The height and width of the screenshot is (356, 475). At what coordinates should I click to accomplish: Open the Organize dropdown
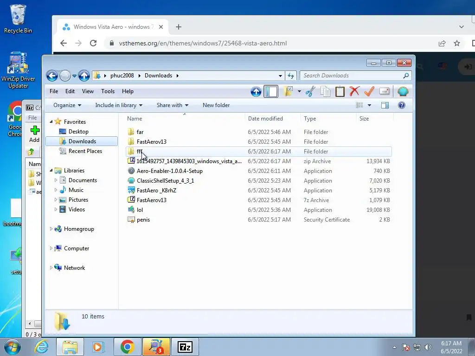pos(67,105)
